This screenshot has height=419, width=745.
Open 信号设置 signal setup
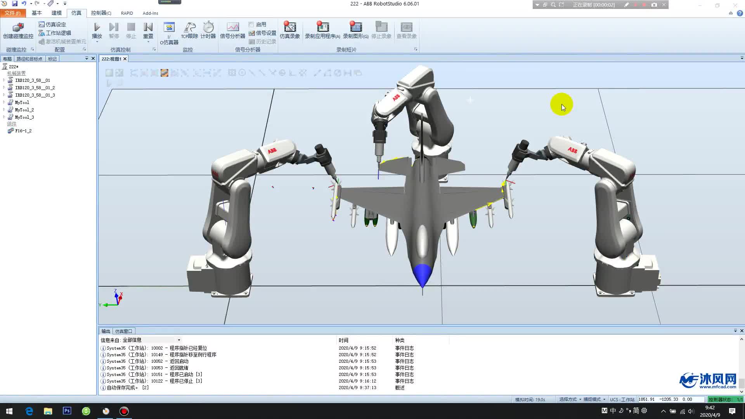click(262, 33)
